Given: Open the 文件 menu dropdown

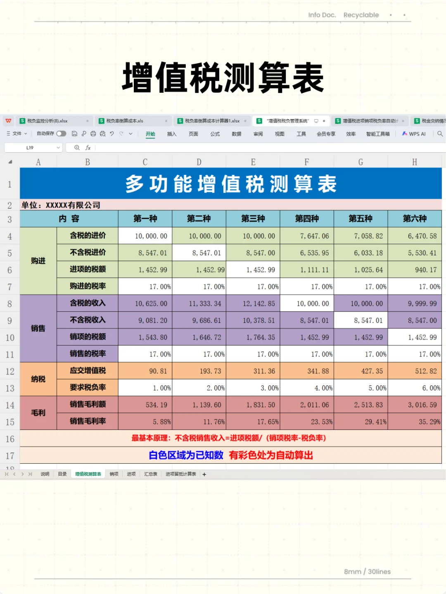Looking at the screenshot, I should (x=17, y=134).
